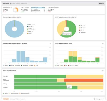
Task: Click yellow duplicates segment of H1 tag bar
Action: click(85, 84)
